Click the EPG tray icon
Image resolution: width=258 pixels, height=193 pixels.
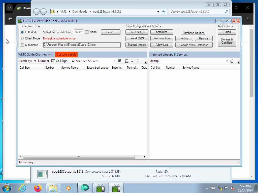[x=213, y=188]
